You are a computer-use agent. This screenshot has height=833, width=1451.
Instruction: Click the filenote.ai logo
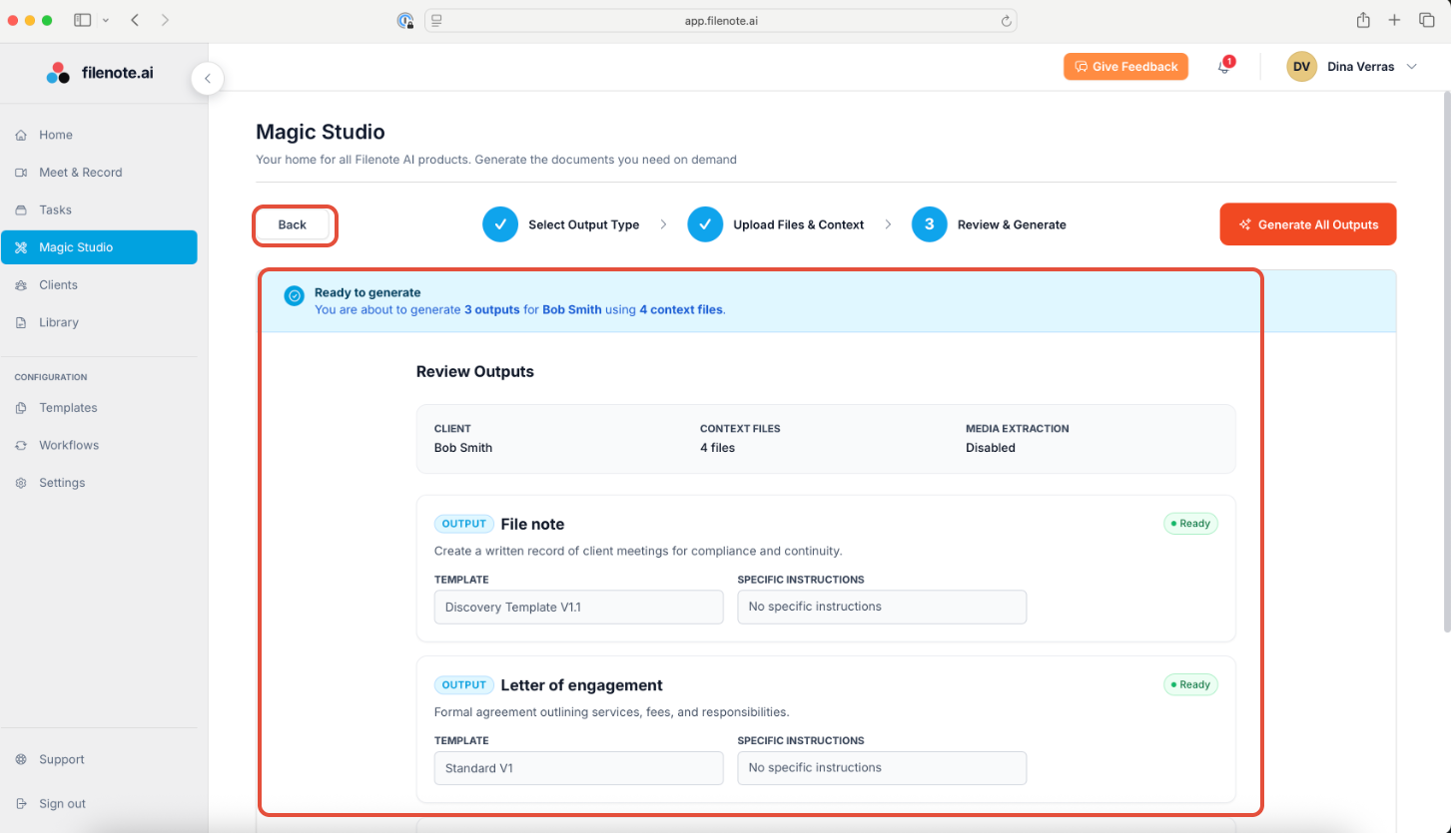100,73
